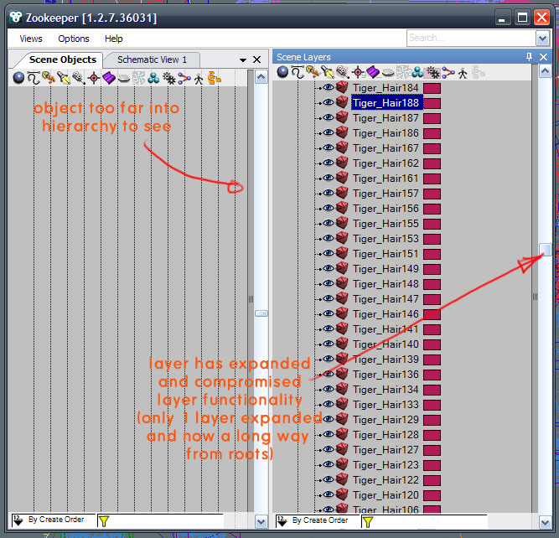Toggle geometry sphere filter in Scene Layers toolbar
The image size is (559, 538).
tap(282, 72)
